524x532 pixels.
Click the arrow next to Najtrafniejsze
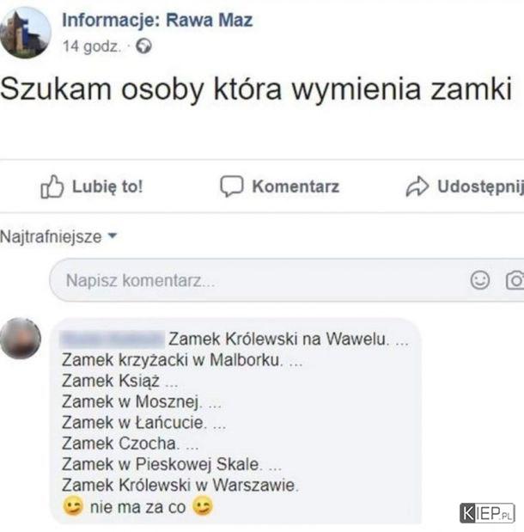(x=113, y=235)
